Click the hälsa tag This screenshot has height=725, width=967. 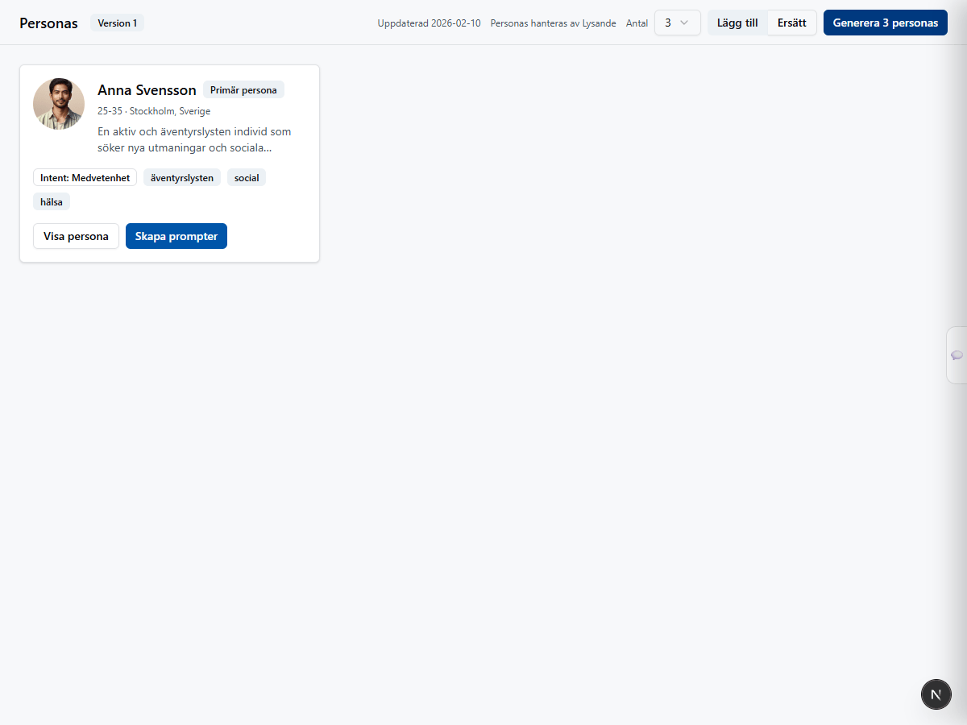coord(52,202)
